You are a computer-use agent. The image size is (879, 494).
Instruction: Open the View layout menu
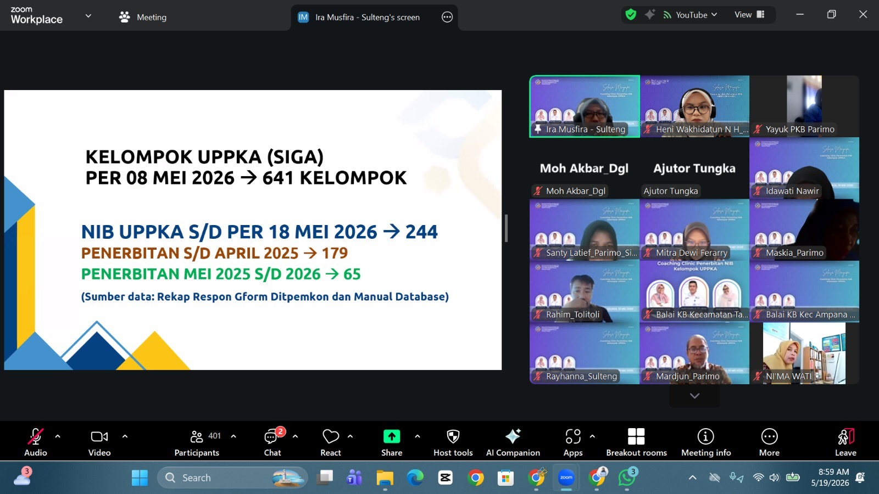(749, 15)
